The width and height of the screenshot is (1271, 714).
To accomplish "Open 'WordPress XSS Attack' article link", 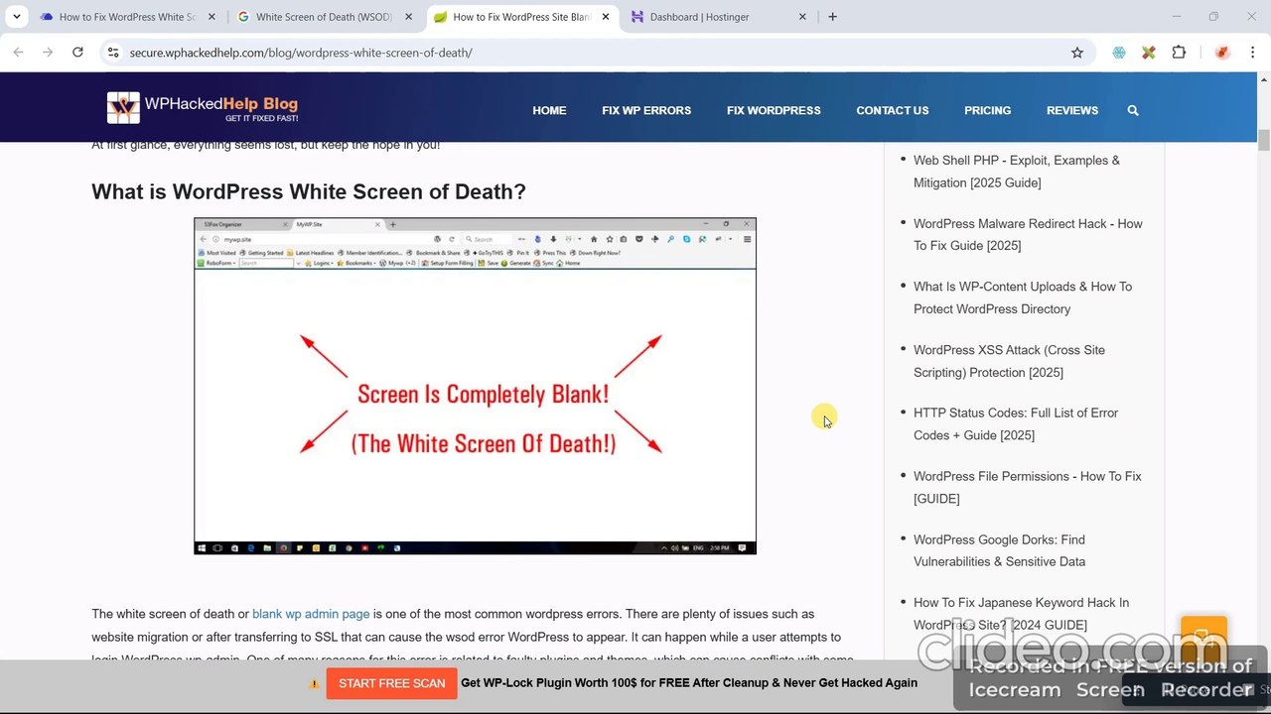I will click(1009, 361).
